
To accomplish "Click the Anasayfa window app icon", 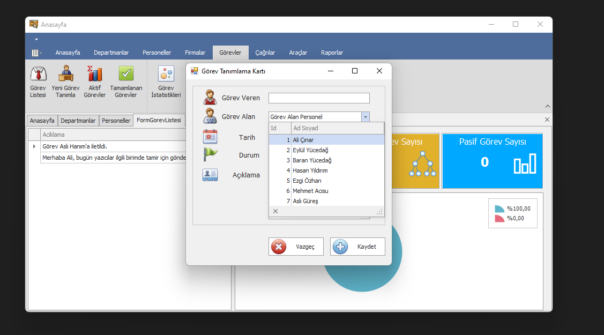I will click(x=34, y=24).
